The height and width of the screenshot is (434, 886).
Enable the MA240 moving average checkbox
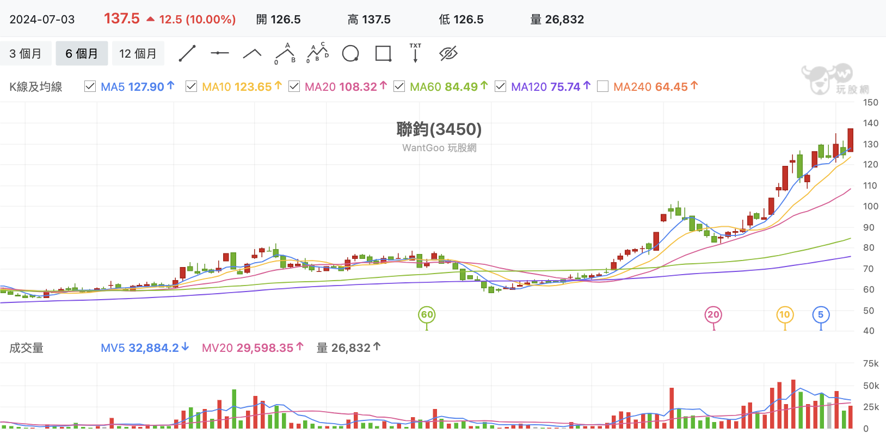pyautogui.click(x=602, y=86)
